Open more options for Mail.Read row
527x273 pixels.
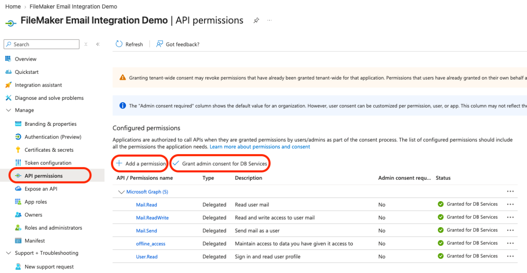pos(511,205)
